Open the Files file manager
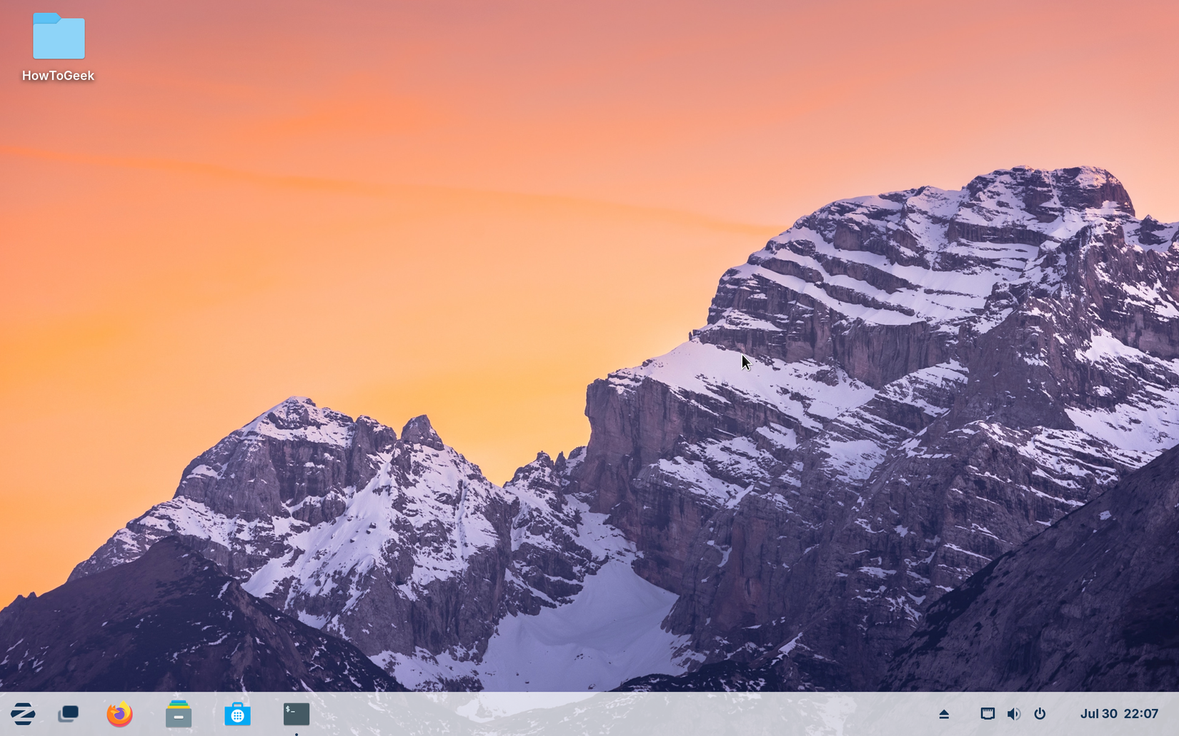This screenshot has height=736, width=1179. (178, 713)
